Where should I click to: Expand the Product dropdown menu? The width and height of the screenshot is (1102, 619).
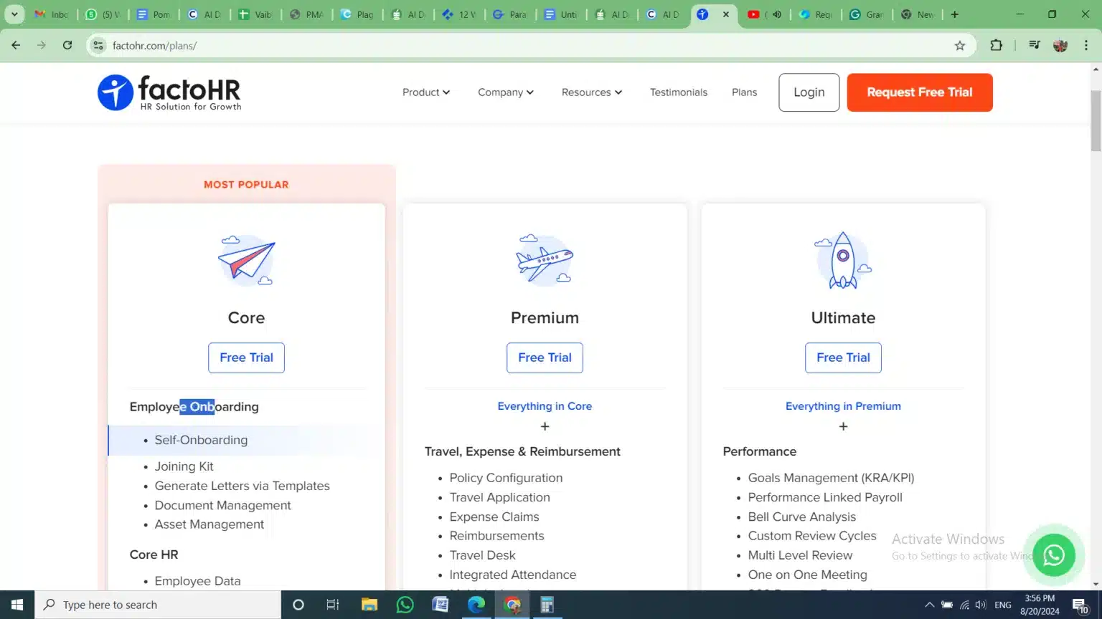(x=426, y=92)
